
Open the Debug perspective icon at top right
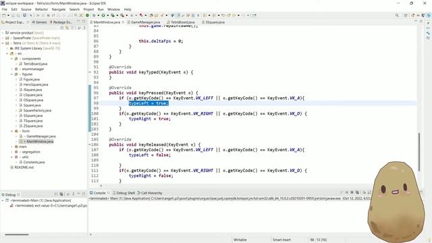click(429, 16)
